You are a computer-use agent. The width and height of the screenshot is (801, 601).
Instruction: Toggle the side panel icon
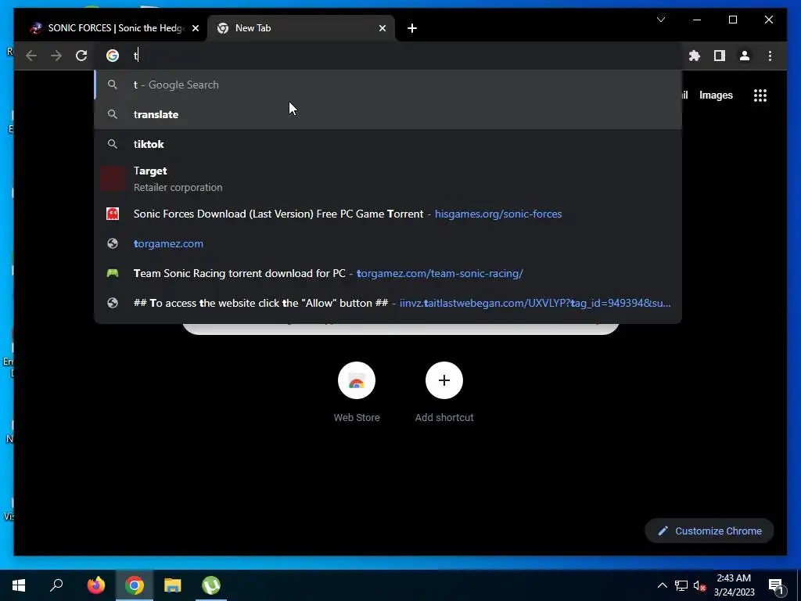(720, 56)
